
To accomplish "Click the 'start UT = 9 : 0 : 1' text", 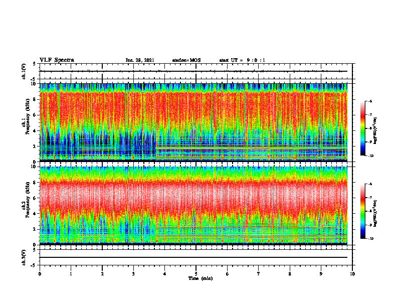I will tap(242, 60).
